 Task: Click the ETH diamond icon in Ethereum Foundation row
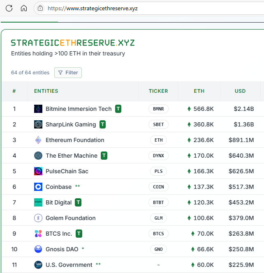189,140
